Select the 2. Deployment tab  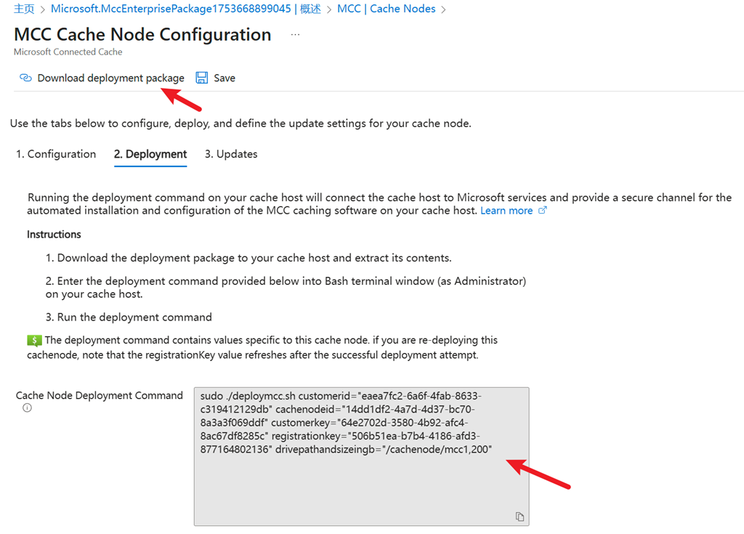[150, 154]
